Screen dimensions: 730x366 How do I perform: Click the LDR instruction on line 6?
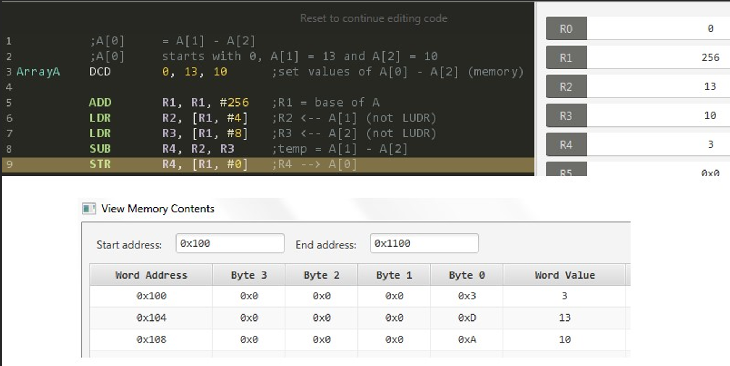pyautogui.click(x=100, y=118)
